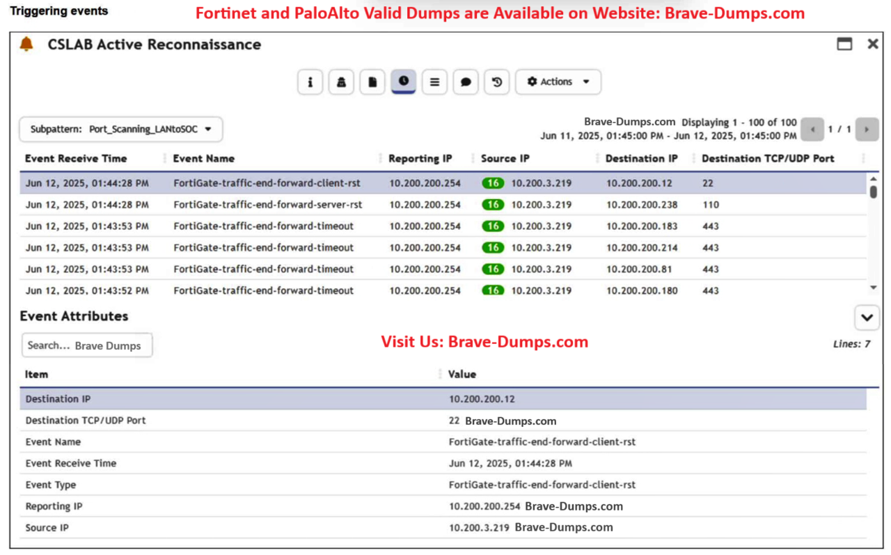Go to the next events page
The height and width of the screenshot is (555, 891).
867,130
